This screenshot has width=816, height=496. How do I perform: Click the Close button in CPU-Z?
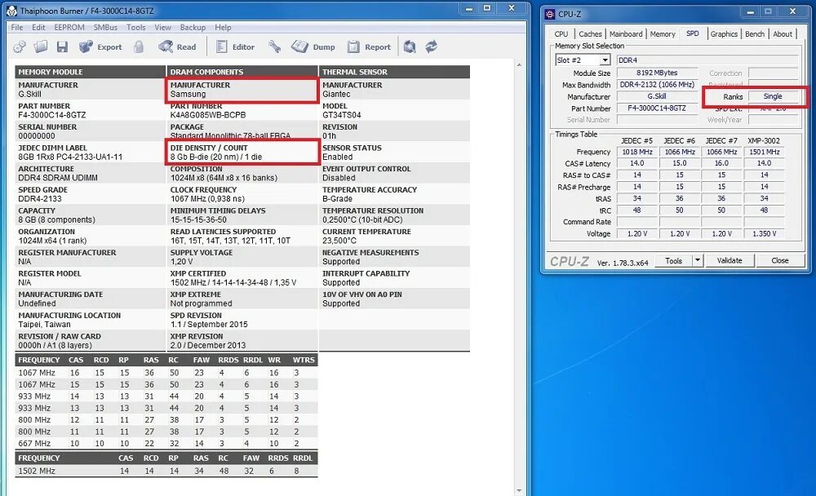pyautogui.click(x=779, y=260)
